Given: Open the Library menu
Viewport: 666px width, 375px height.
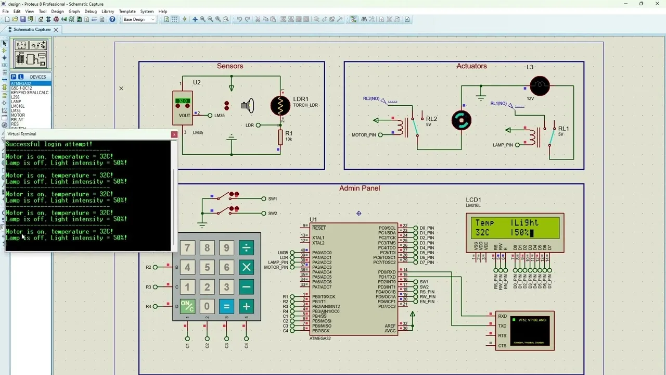Looking at the screenshot, I should tap(108, 11).
